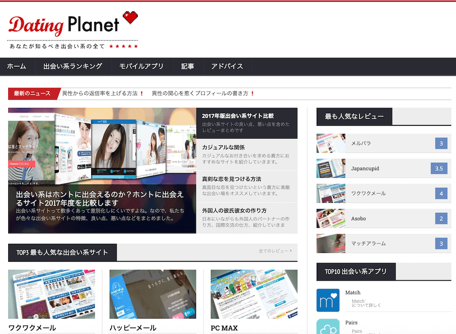
Task: Click the メルパラ review thumbnail
Action: [331, 144]
